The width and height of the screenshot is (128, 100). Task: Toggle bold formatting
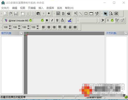click(47, 20)
